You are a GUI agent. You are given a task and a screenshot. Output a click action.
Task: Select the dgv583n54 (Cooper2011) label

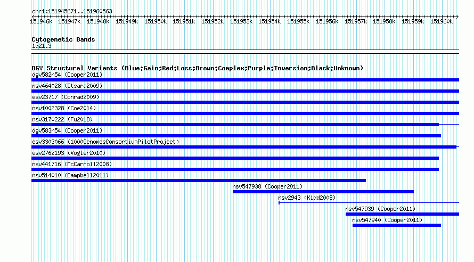pyautogui.click(x=67, y=130)
